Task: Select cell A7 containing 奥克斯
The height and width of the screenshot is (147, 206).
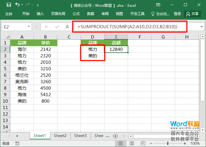Action: 22,82
